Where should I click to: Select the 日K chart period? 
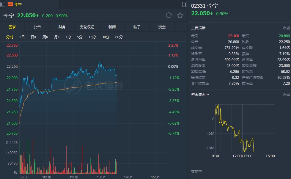coord(34,37)
